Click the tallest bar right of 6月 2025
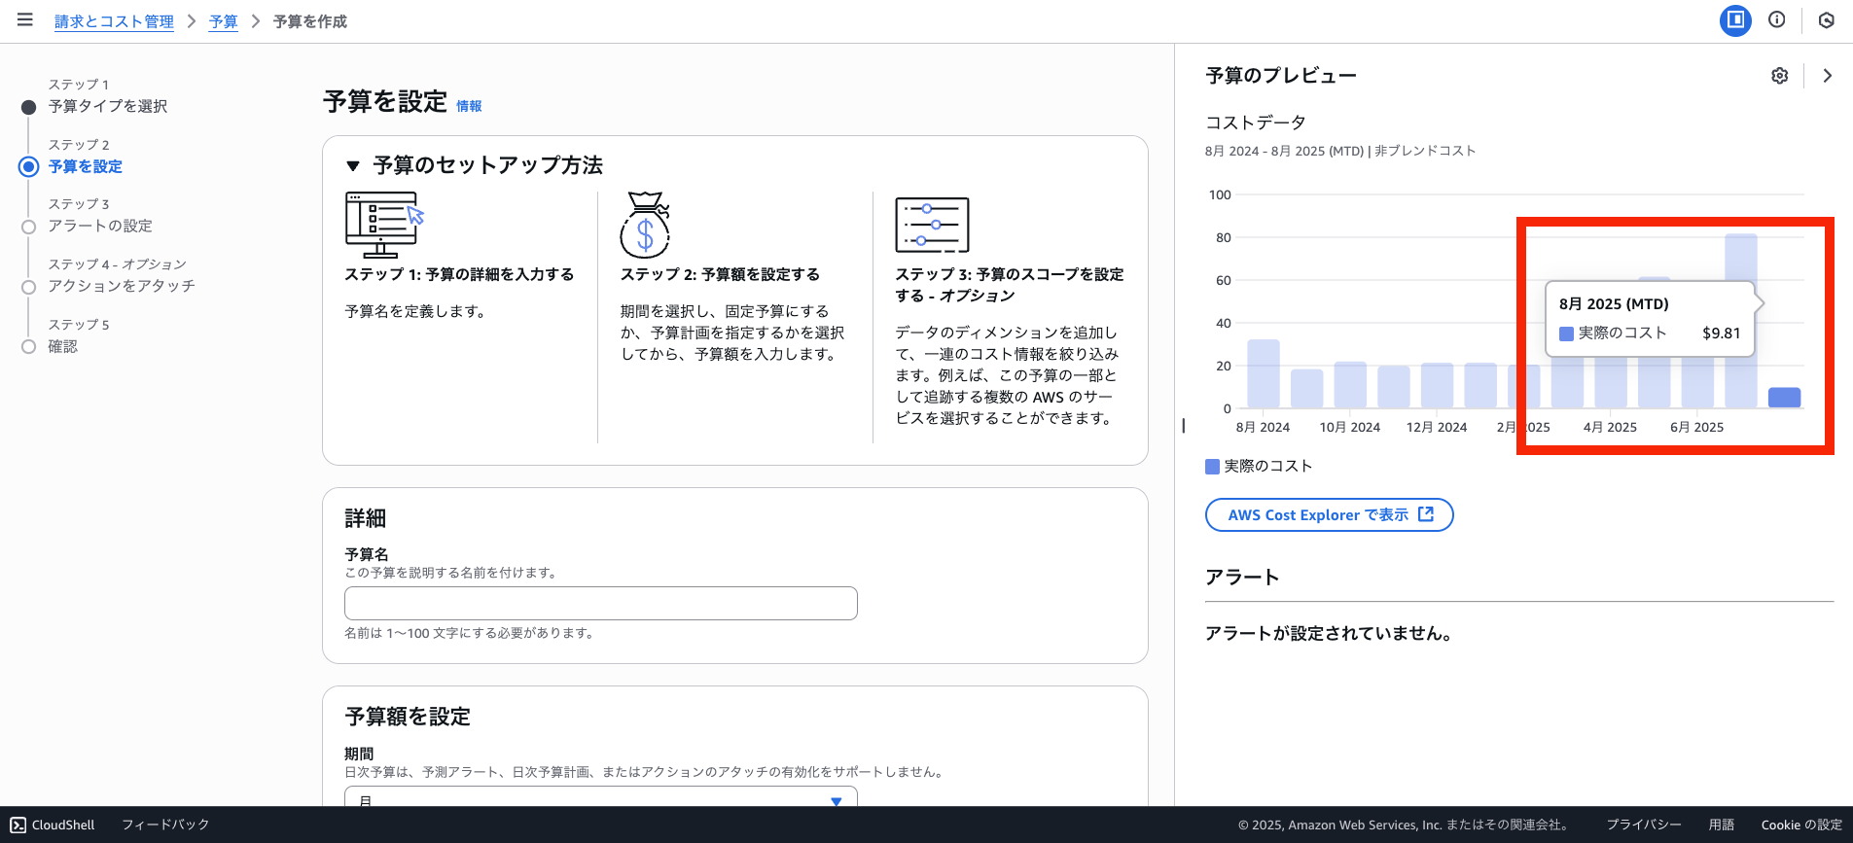 click(x=1741, y=321)
